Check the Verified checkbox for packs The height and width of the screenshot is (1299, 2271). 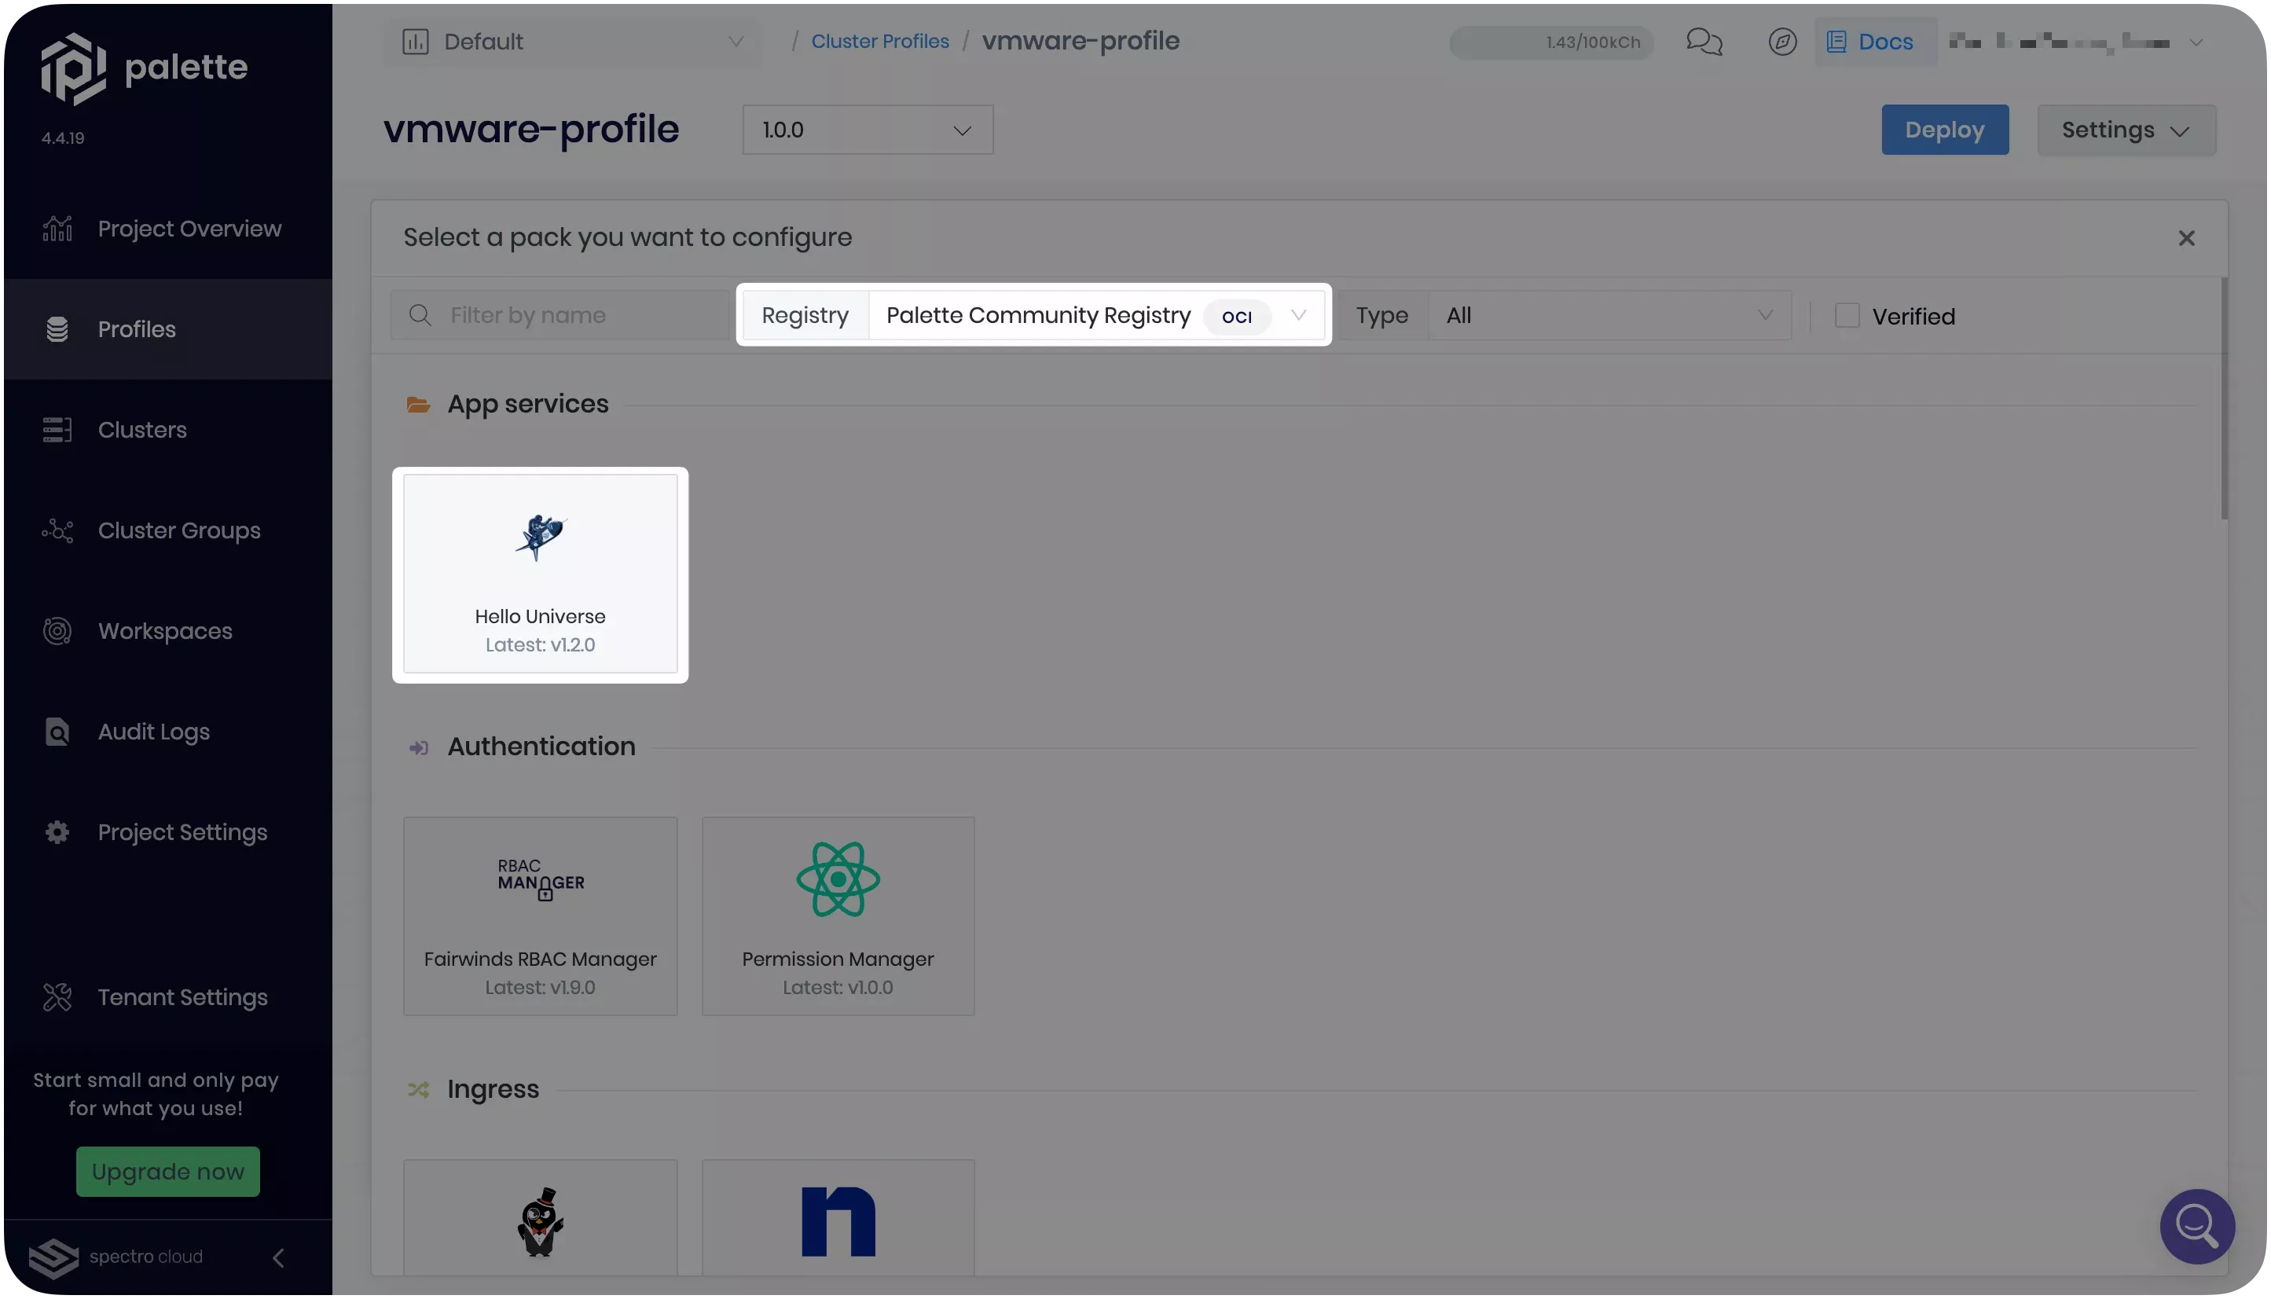pyautogui.click(x=1847, y=315)
